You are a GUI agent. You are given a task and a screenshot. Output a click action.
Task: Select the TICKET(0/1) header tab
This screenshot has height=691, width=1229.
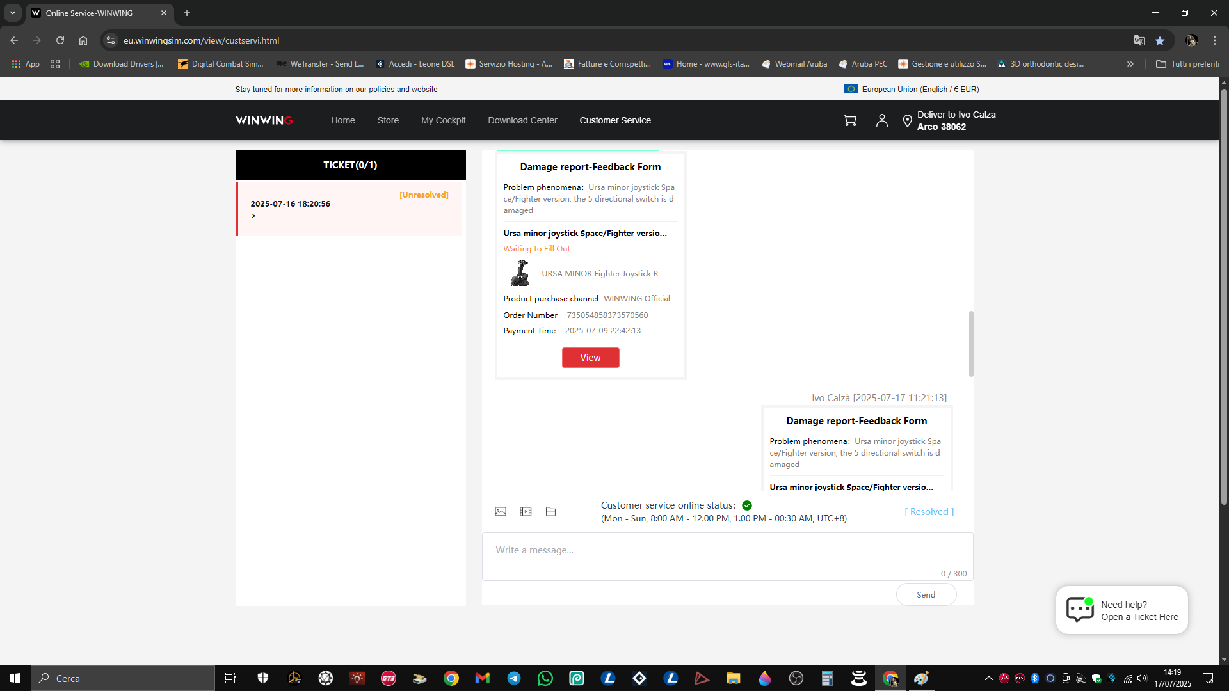click(x=350, y=165)
